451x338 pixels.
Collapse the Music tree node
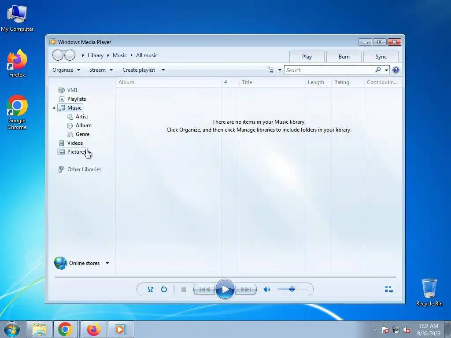(x=54, y=108)
